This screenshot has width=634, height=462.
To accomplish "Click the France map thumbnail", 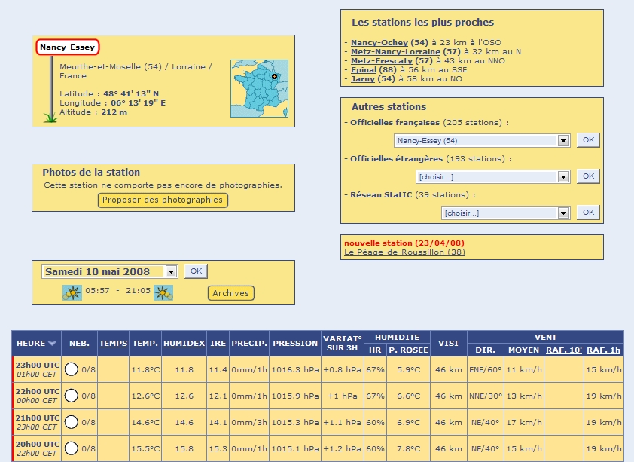I will [x=259, y=89].
